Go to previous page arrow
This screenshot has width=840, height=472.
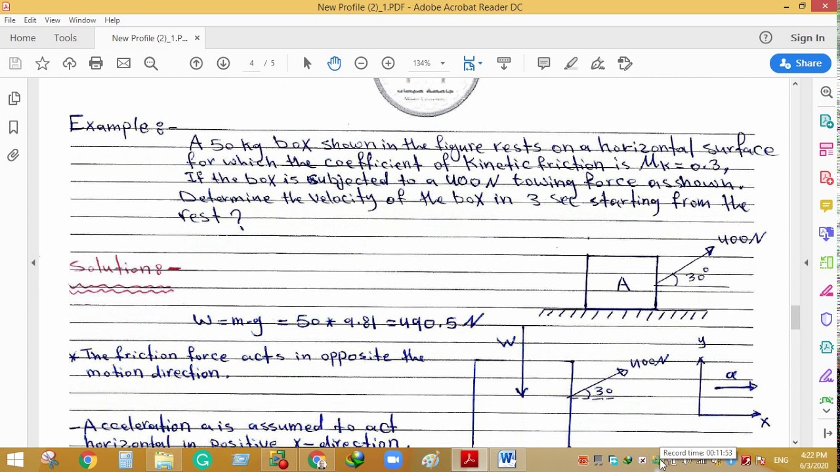tap(196, 64)
